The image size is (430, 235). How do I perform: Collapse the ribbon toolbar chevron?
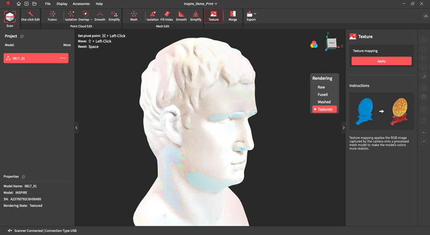click(425, 17)
